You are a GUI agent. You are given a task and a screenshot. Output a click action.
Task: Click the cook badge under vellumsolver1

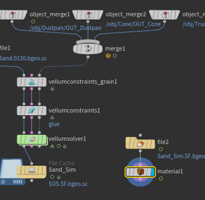[52, 146]
